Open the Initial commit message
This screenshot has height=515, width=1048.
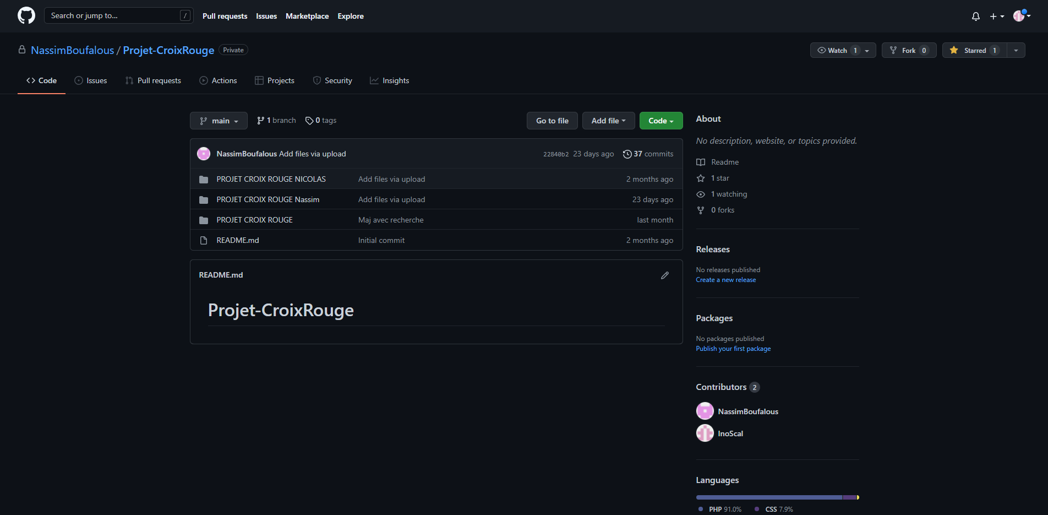[381, 240]
